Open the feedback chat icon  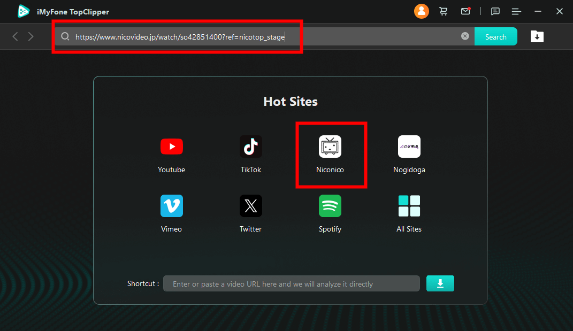coord(495,12)
